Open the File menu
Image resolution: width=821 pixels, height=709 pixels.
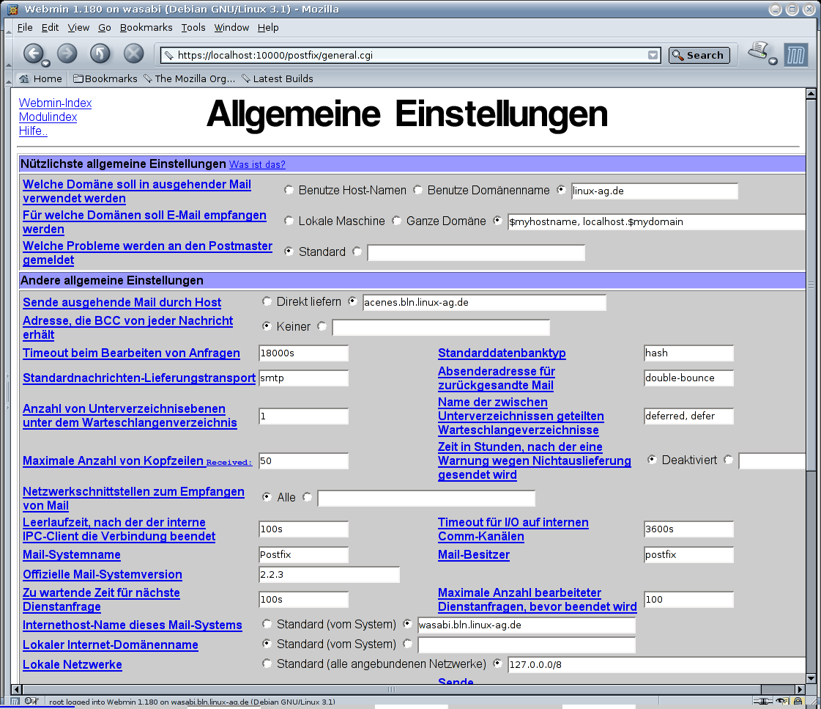point(25,28)
